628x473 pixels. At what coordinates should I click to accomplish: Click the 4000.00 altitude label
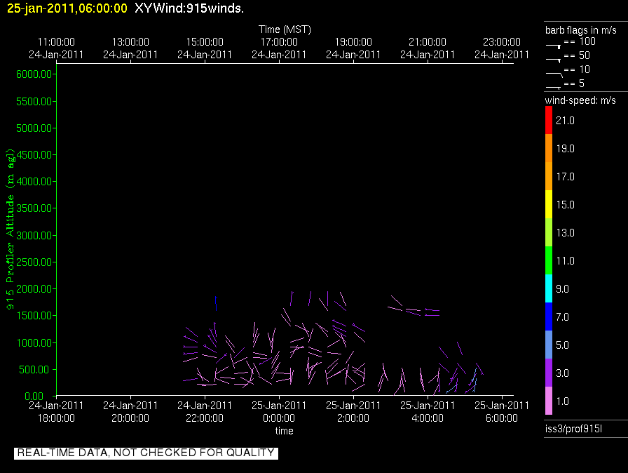point(34,182)
